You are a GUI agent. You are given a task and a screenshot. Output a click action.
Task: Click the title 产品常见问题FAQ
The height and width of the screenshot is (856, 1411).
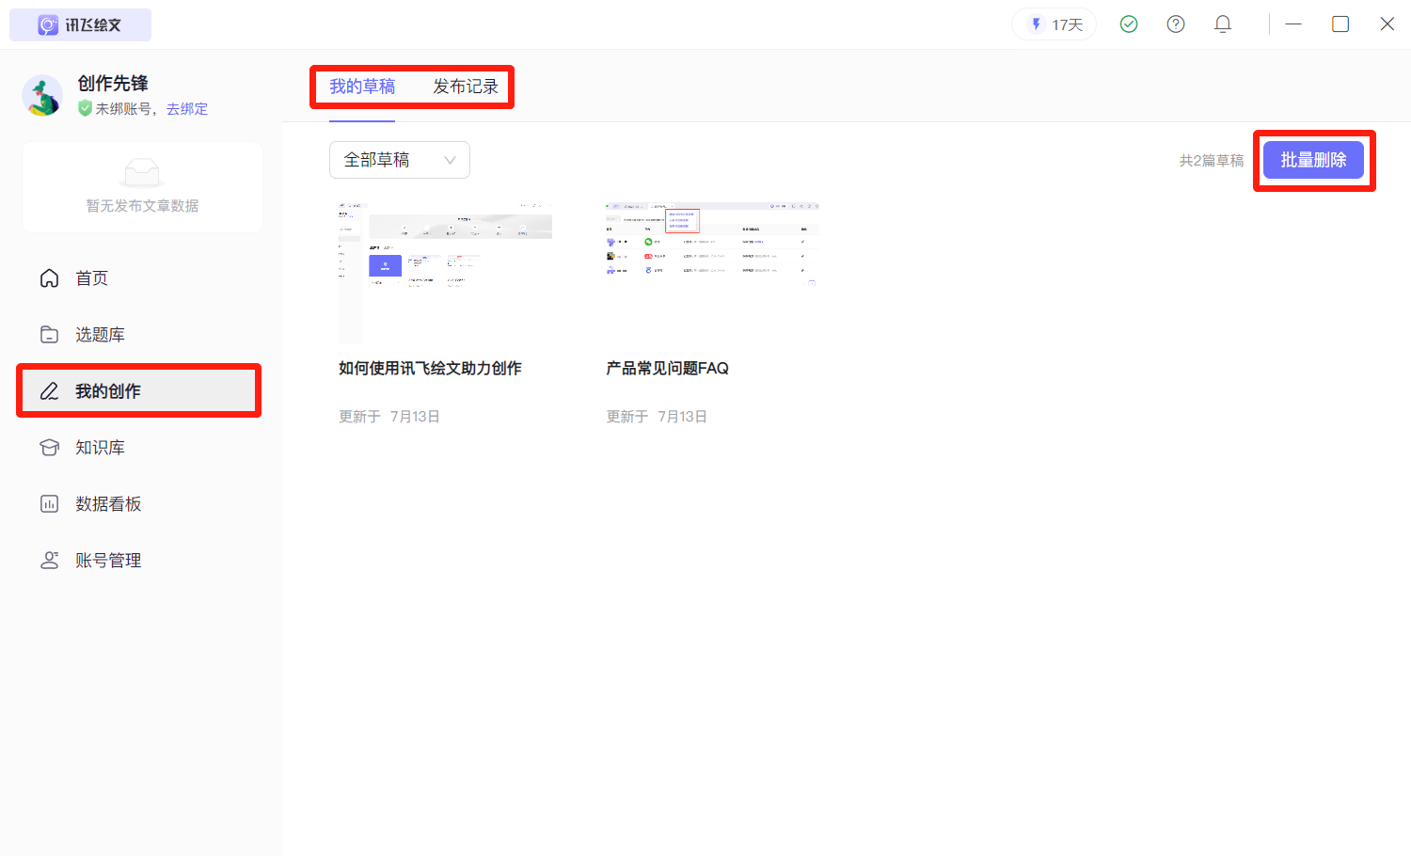667,368
